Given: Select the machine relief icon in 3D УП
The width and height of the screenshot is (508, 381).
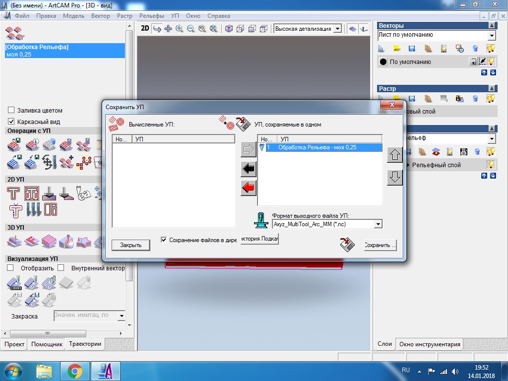Looking at the screenshot, I should click(x=14, y=242).
